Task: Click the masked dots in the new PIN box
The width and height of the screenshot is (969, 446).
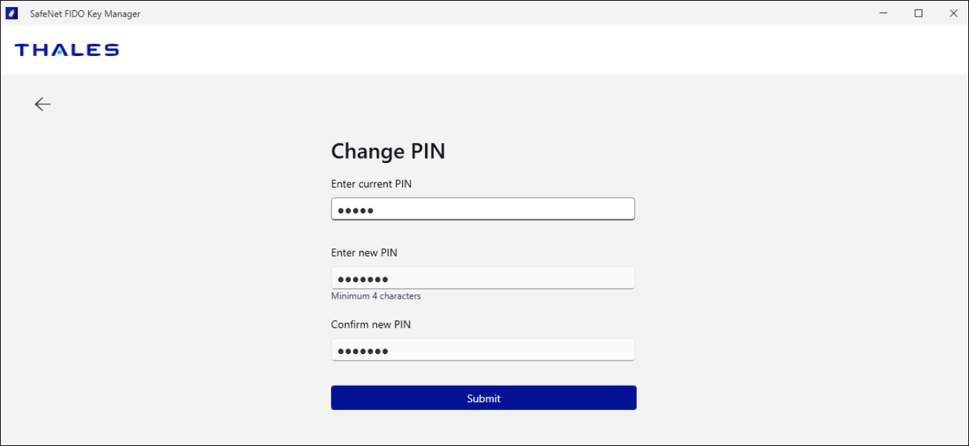Action: 362,279
